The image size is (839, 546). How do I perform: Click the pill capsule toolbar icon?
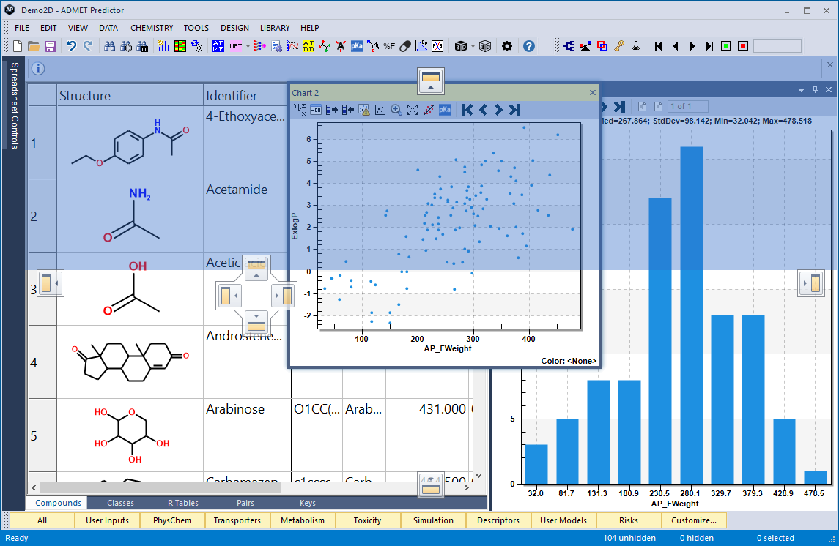[405, 47]
